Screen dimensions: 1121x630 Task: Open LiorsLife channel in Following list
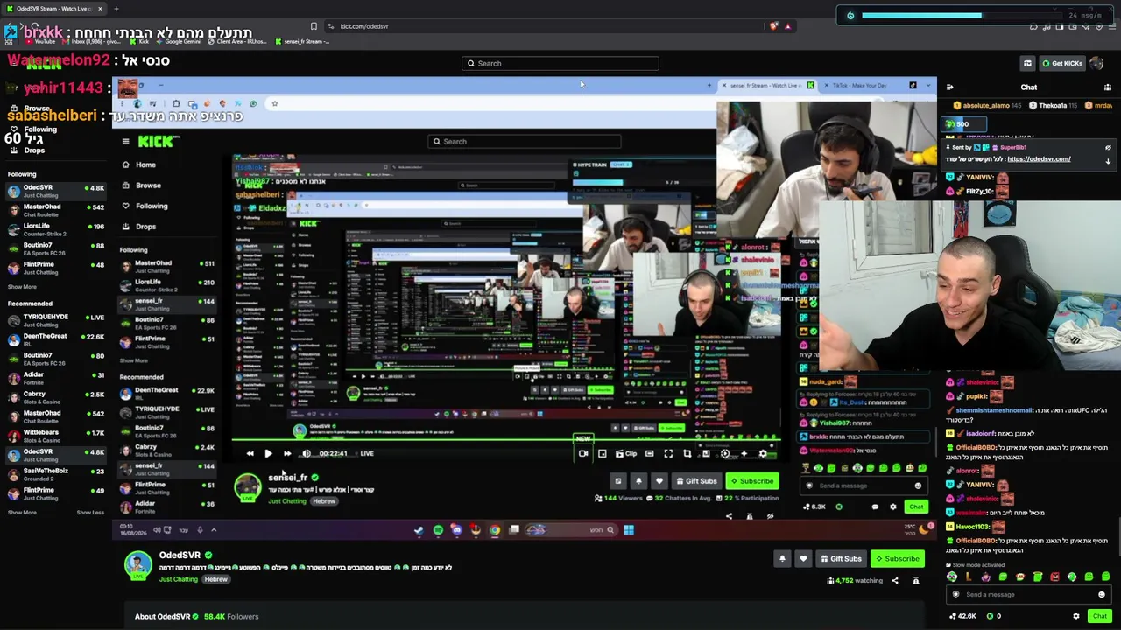click(54, 229)
